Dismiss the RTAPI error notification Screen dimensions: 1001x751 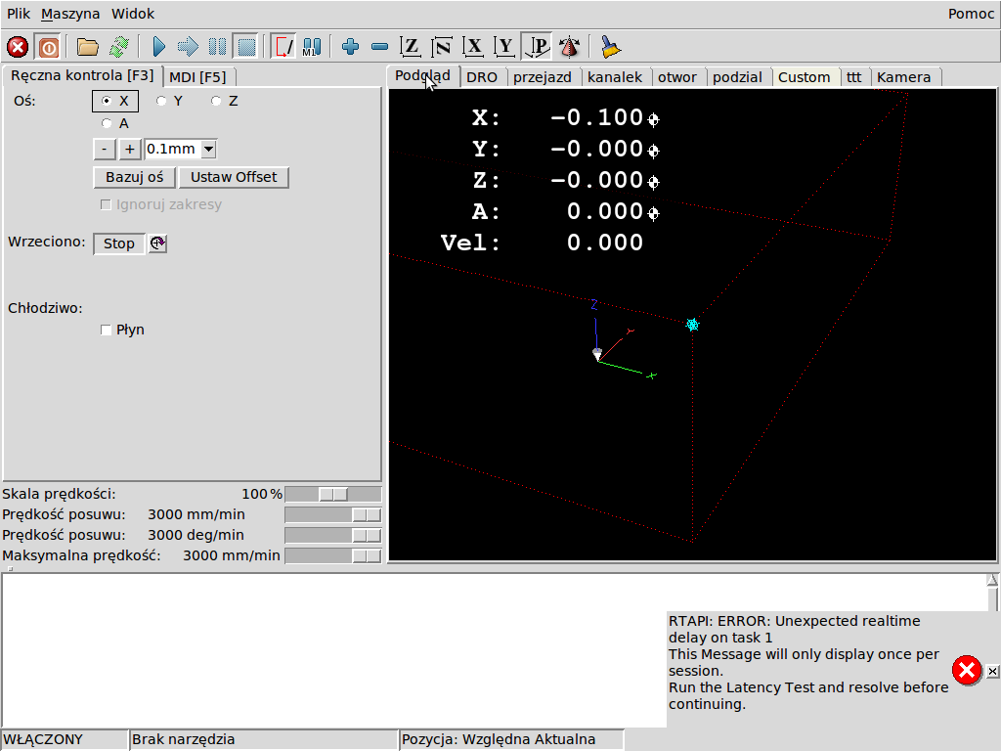pos(992,671)
